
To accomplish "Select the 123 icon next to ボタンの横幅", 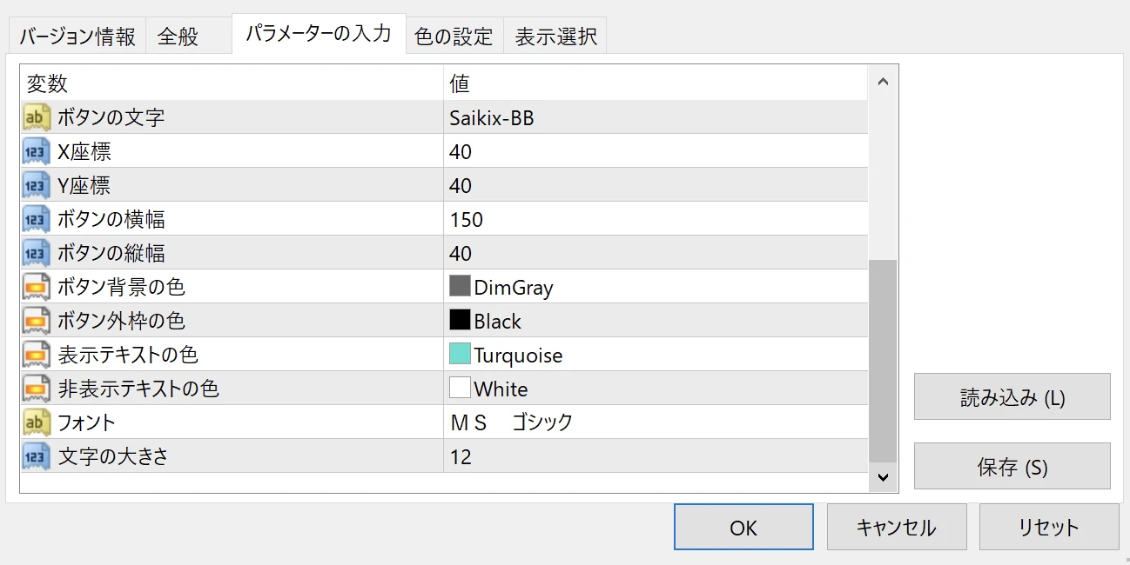I will point(32,219).
